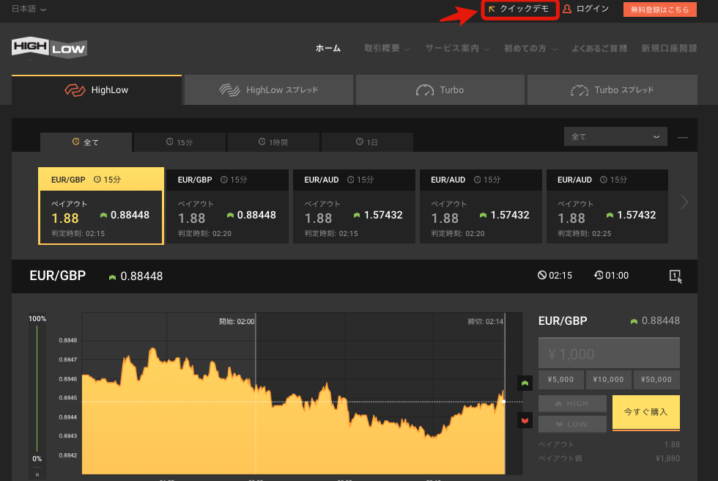Viewport: 718px width, 481px height.
Task: Close the trader sentiment bar with x
Action: point(37,474)
